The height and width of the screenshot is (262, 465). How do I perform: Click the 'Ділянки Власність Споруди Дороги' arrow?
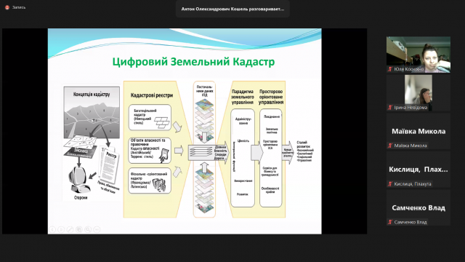click(209, 153)
